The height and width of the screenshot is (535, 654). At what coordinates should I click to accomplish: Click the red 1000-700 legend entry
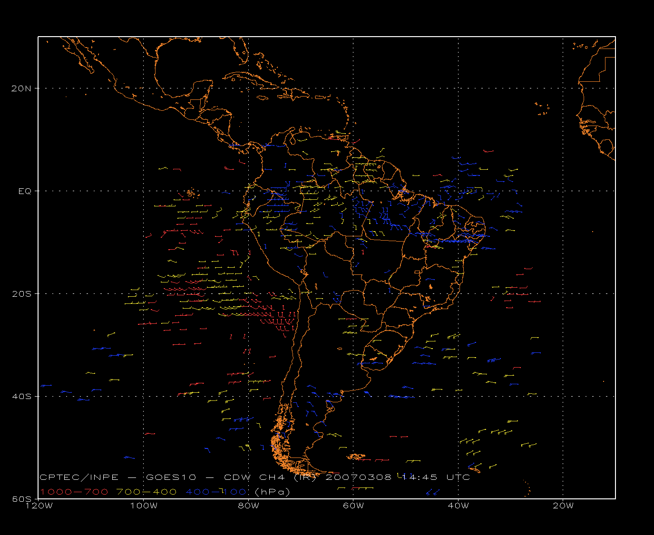(74, 492)
